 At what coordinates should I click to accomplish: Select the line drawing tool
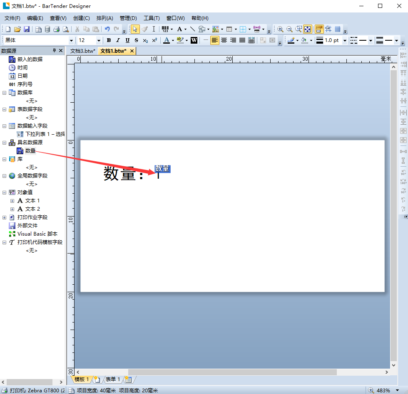(x=192, y=29)
